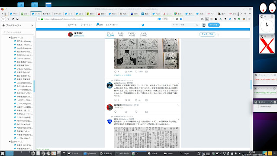Collapse the lower グループ bookmark folder near the list bottom

tap(10, 142)
